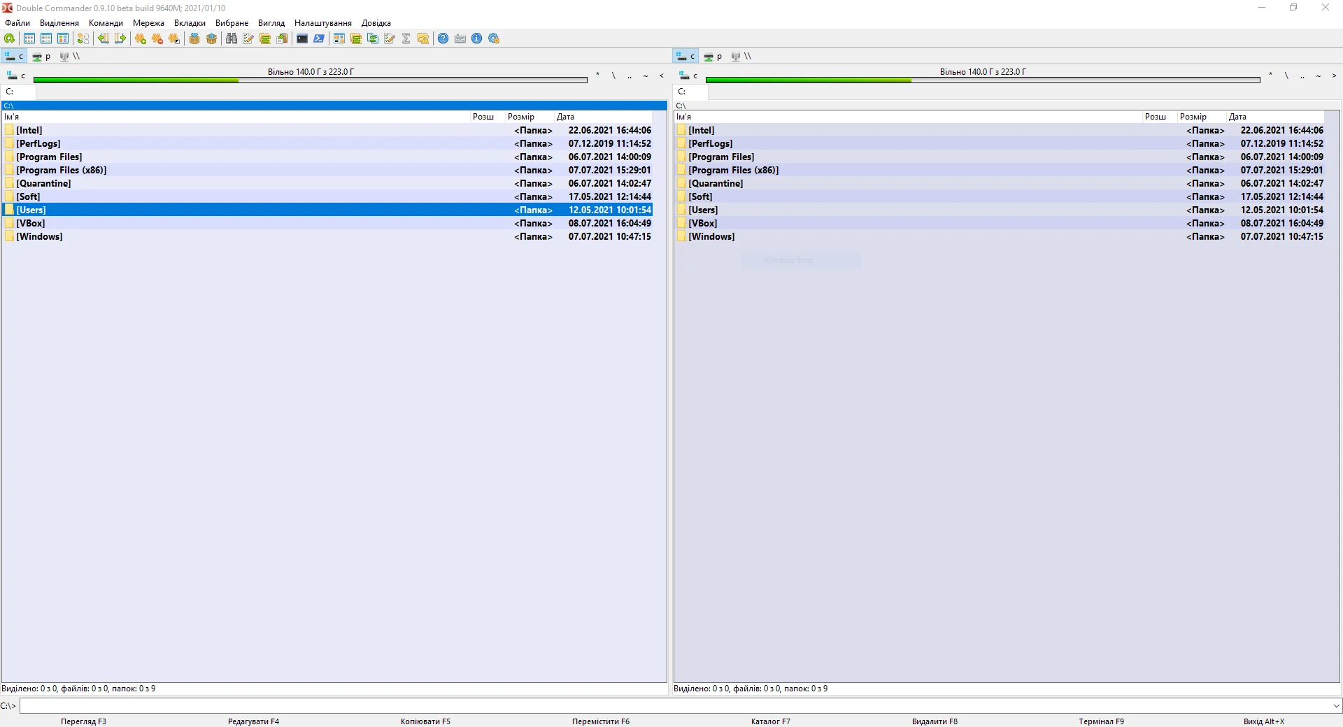This screenshot has height=727, width=1343.
Task: Click Термінал F9 button
Action: [1101, 721]
